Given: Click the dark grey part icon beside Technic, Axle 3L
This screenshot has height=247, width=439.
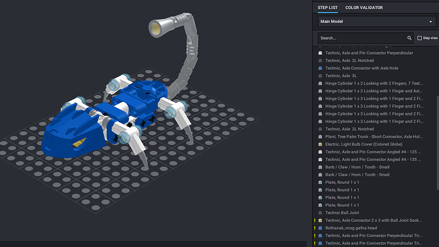Looking at the screenshot, I should pyautogui.click(x=320, y=76).
